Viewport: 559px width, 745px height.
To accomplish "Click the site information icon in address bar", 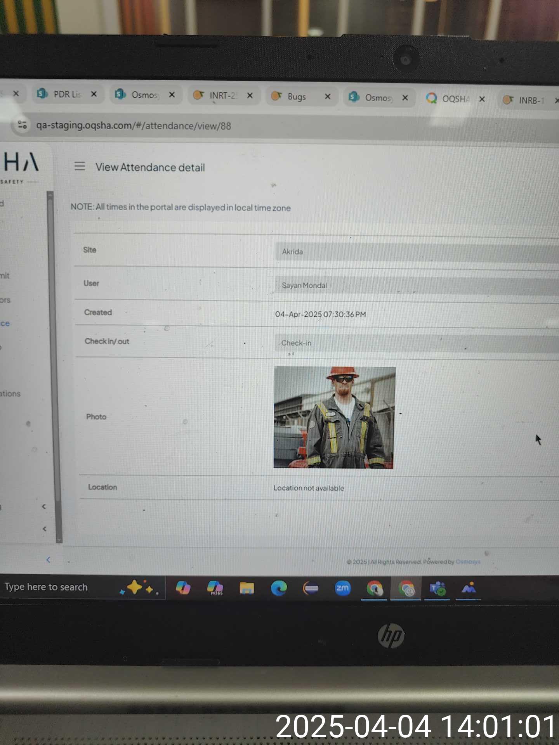I will coord(22,125).
